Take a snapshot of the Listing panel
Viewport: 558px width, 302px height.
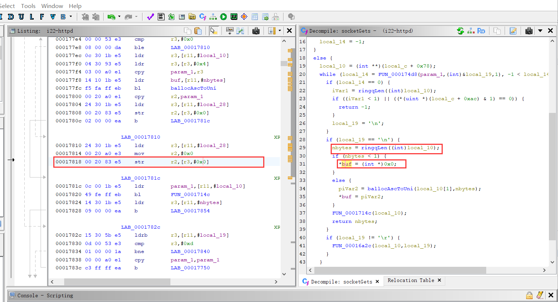tap(256, 31)
